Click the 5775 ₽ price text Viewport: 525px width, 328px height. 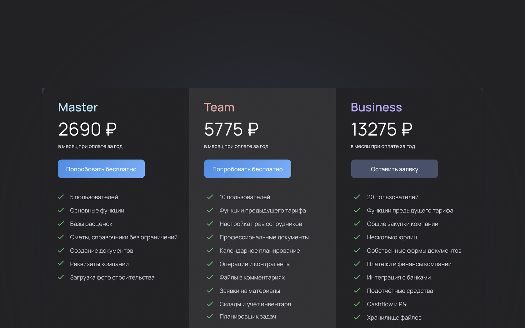click(231, 129)
